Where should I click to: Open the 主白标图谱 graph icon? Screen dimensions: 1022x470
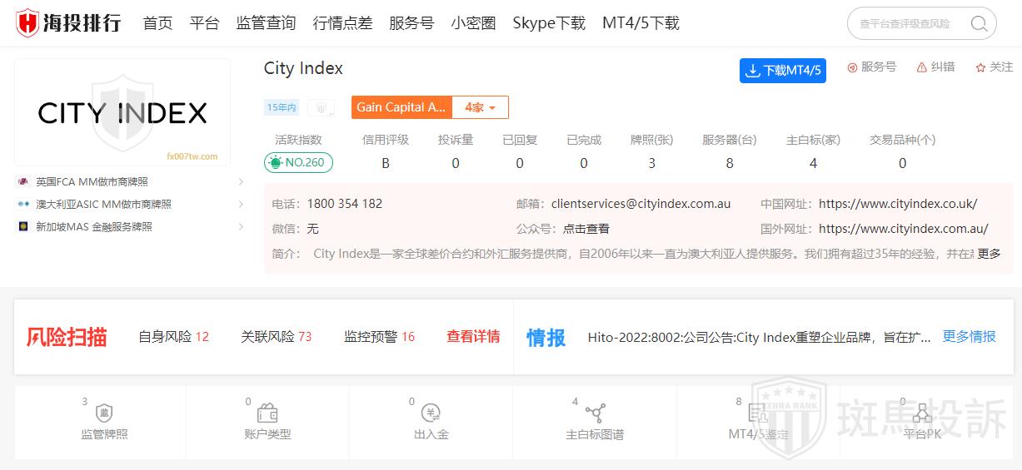click(x=595, y=413)
